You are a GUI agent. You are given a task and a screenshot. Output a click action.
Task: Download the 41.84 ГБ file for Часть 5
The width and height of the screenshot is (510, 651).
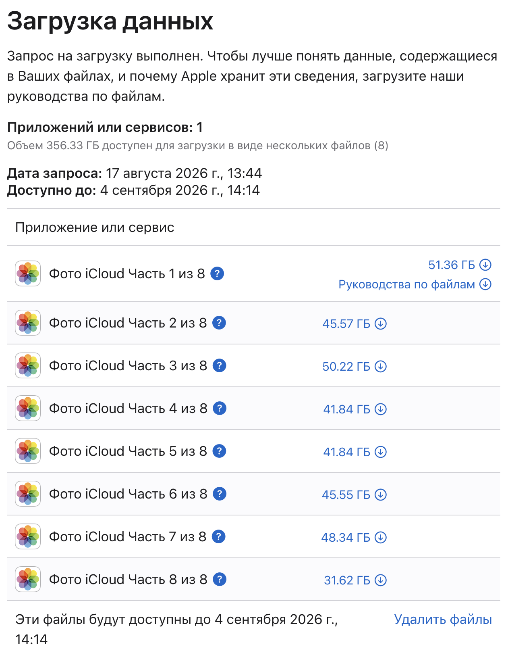click(x=355, y=452)
